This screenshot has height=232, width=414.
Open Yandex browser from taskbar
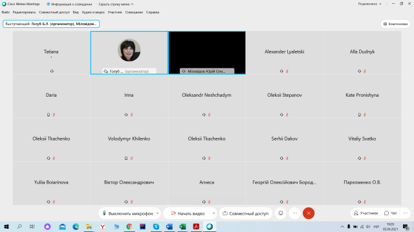102,226
